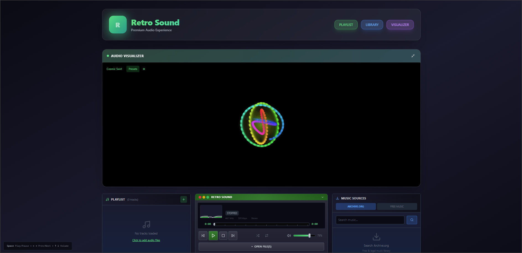Click the green dot on player
The image size is (522, 253).
(208, 197)
